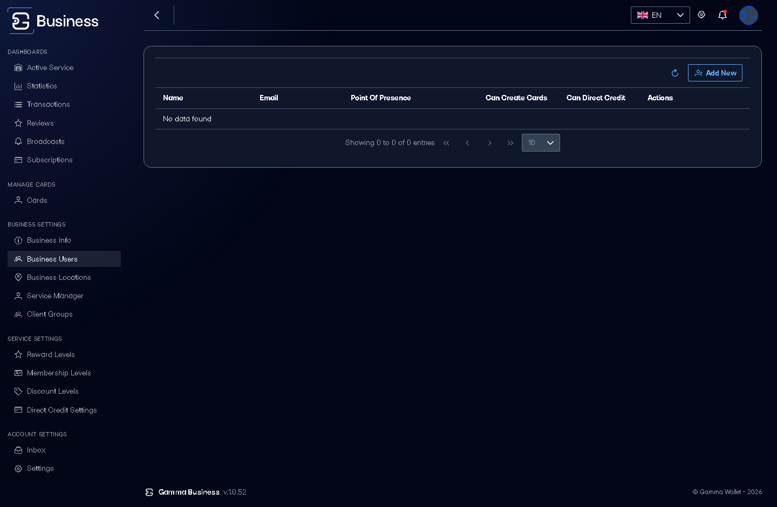Open Cards under Manage Cards
The width and height of the screenshot is (777, 507).
[64, 200]
